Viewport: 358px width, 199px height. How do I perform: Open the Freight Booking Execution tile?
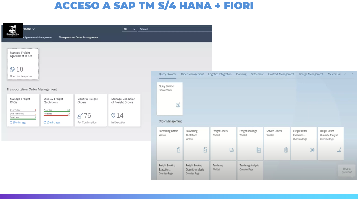click(170, 171)
